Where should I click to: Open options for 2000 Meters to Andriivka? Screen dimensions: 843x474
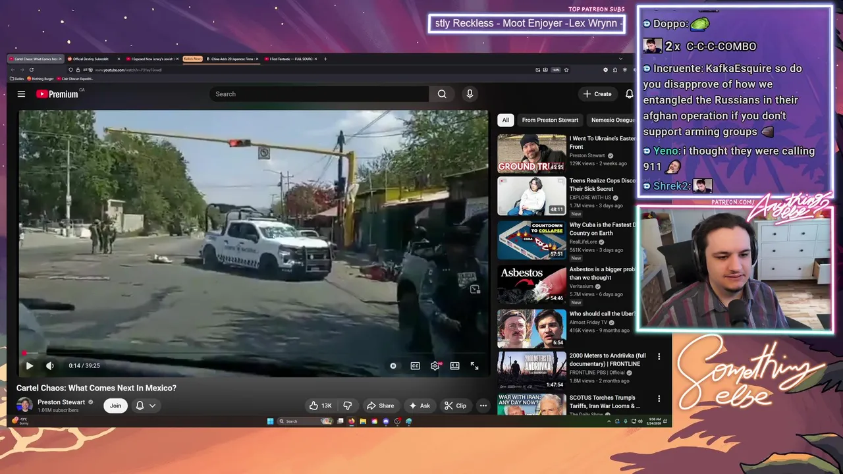(x=659, y=357)
